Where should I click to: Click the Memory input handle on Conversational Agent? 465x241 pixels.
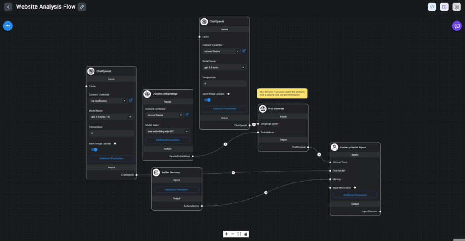[x=330, y=179]
